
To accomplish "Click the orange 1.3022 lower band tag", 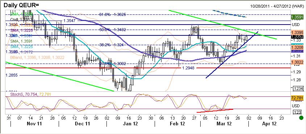I will point(297,62).
